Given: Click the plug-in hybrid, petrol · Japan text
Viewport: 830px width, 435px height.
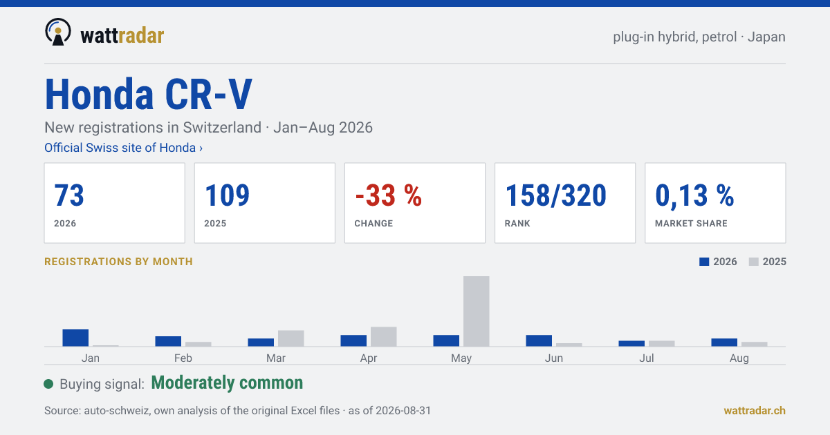Looking at the screenshot, I should click(699, 37).
